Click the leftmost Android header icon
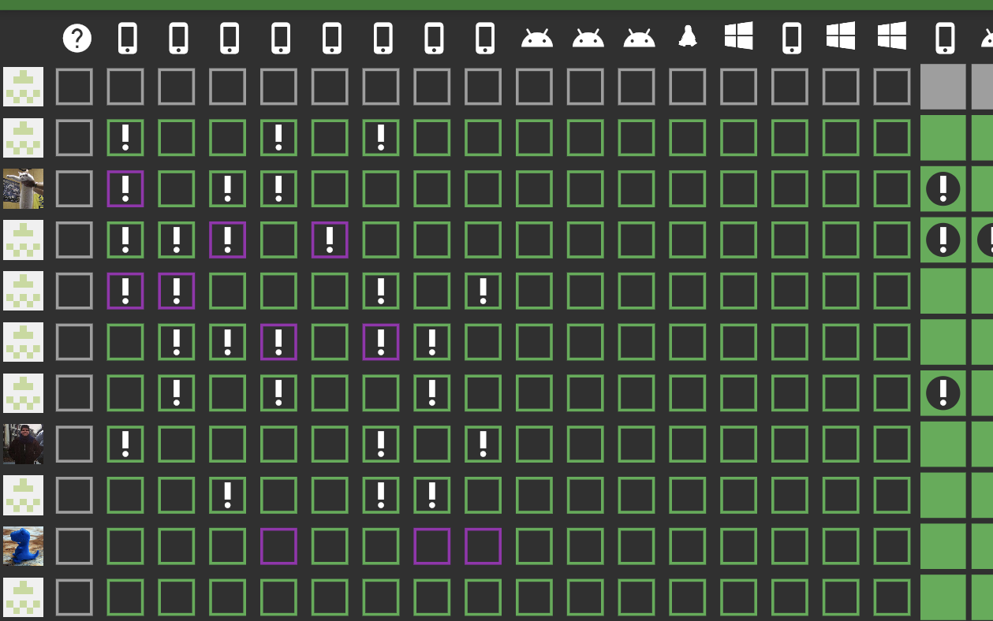Image resolution: width=993 pixels, height=621 pixels. tap(537, 37)
